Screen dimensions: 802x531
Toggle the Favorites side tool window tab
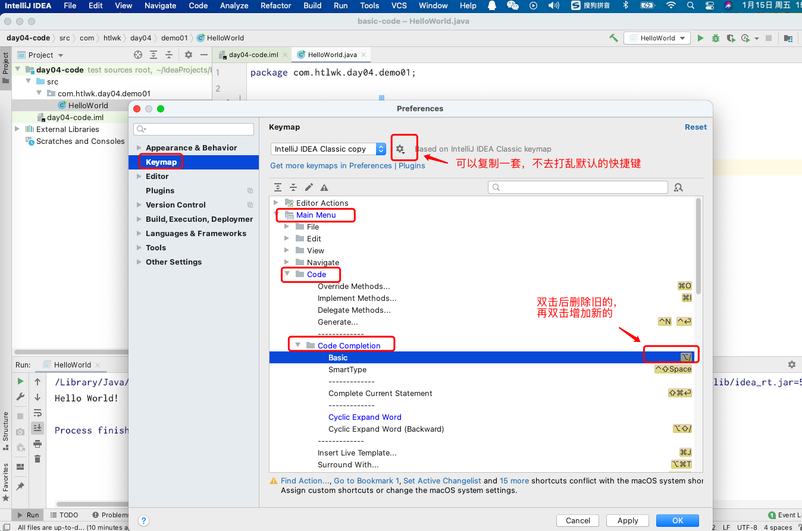pos(5,482)
